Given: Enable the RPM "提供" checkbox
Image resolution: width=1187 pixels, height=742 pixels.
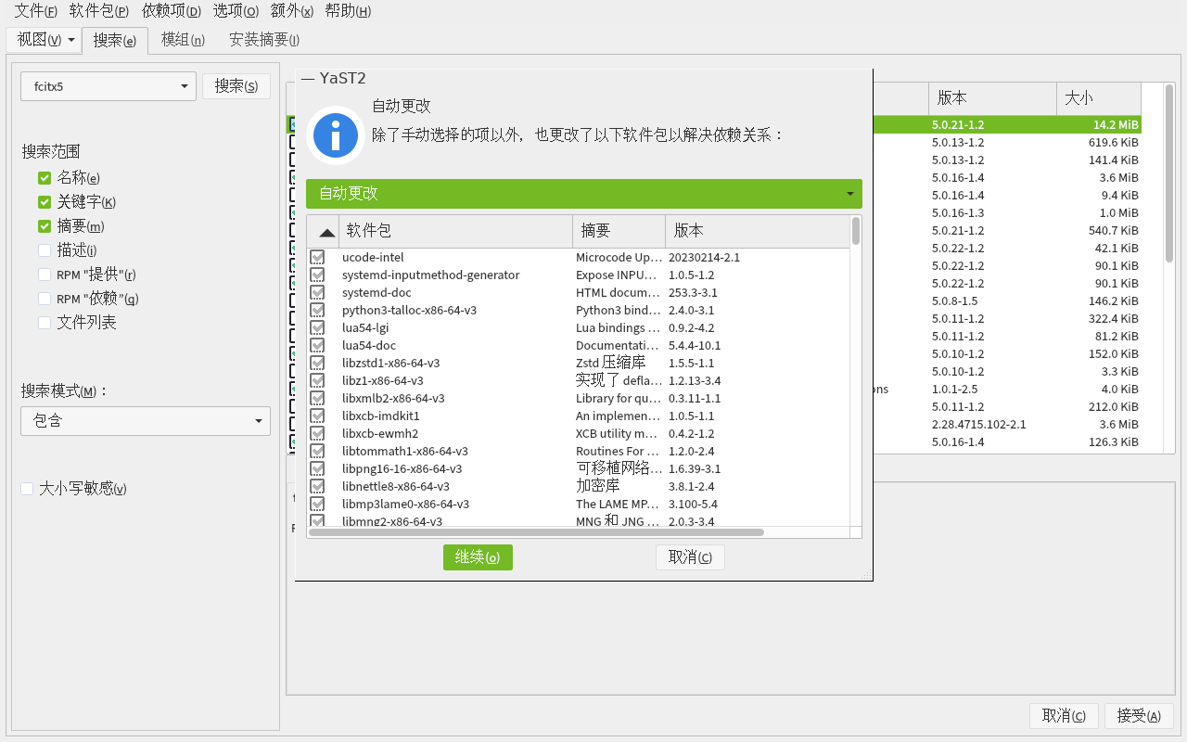Looking at the screenshot, I should click(x=45, y=274).
